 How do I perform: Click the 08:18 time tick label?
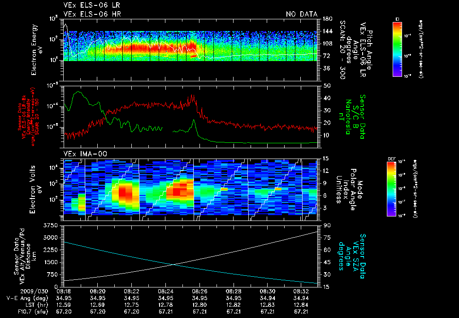tap(64, 292)
